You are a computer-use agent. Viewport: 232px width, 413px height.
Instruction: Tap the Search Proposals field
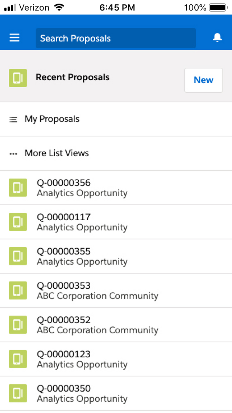tap(116, 38)
